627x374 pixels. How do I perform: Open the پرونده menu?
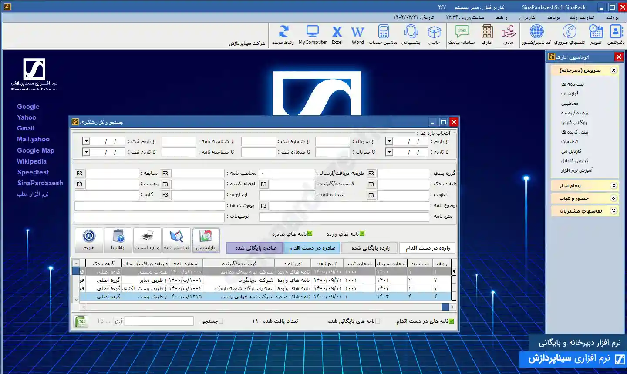[x=612, y=17]
